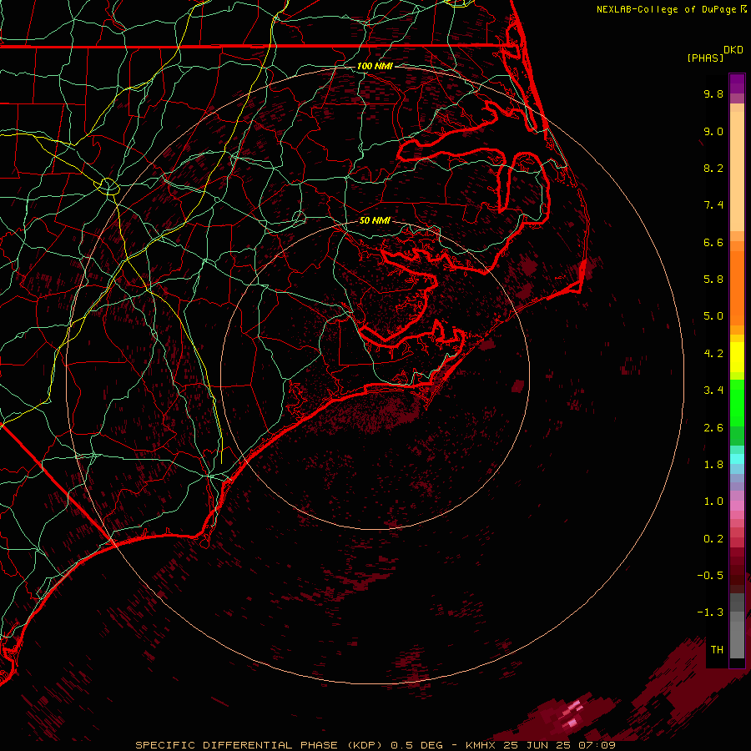Screen dimensions: 751x751
Task: Click the -1.3 scale value
Action: [710, 612]
